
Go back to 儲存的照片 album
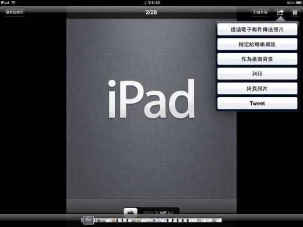(x=14, y=12)
